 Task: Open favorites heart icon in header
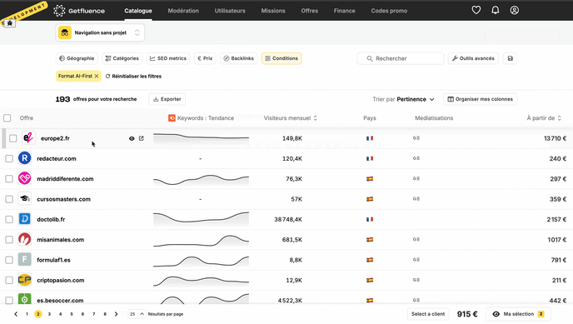click(476, 10)
